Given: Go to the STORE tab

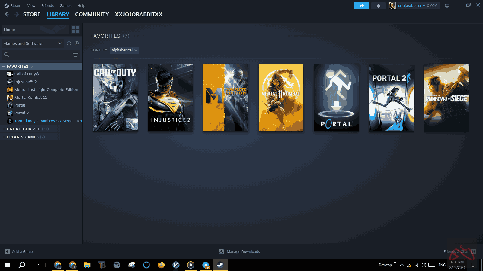Looking at the screenshot, I should 32,14.
